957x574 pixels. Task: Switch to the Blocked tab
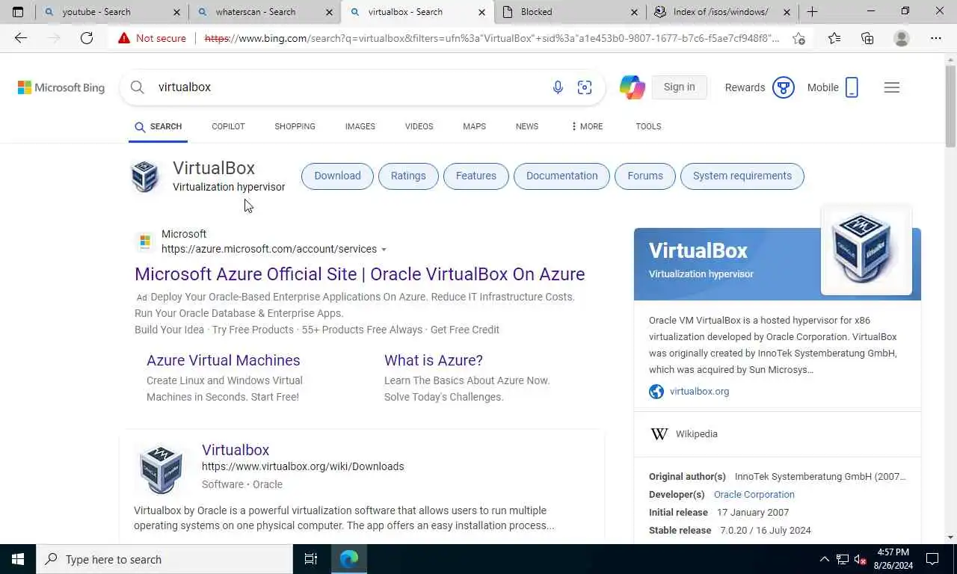[x=570, y=12]
